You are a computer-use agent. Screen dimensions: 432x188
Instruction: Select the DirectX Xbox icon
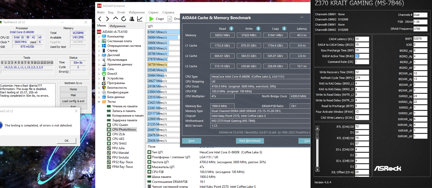click(104, 74)
